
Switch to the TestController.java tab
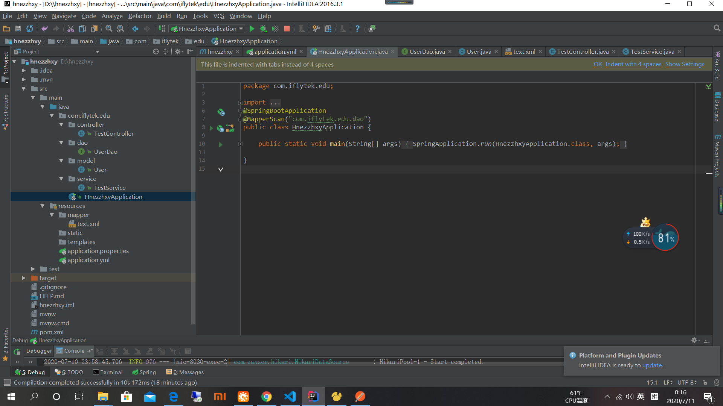[x=583, y=52]
